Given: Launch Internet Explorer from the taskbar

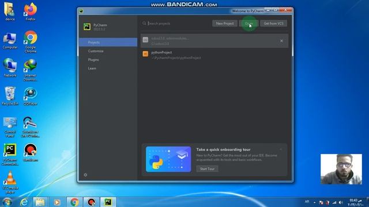Looking at the screenshot, I should (x=24, y=202).
